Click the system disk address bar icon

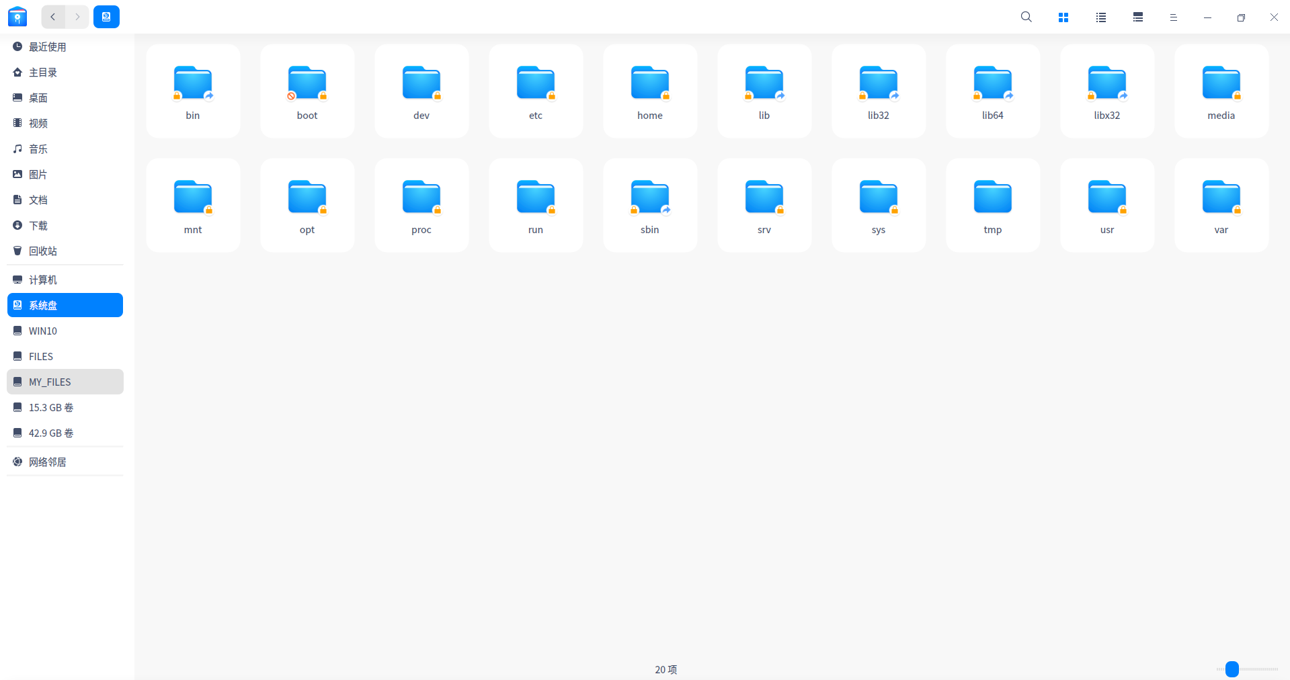106,17
